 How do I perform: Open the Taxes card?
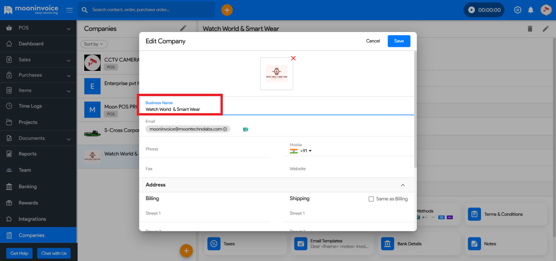coord(245,243)
